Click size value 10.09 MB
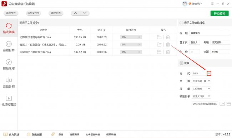 (x=80, y=45)
